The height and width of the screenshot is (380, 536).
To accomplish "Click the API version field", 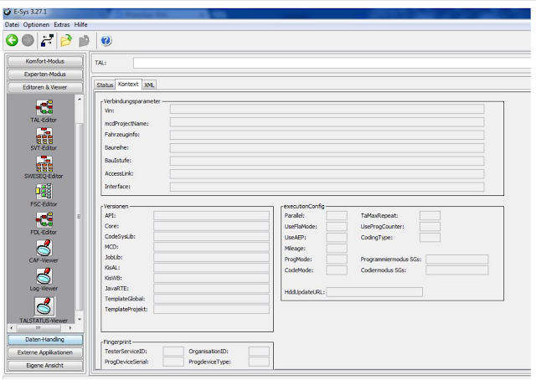I will coord(211,215).
